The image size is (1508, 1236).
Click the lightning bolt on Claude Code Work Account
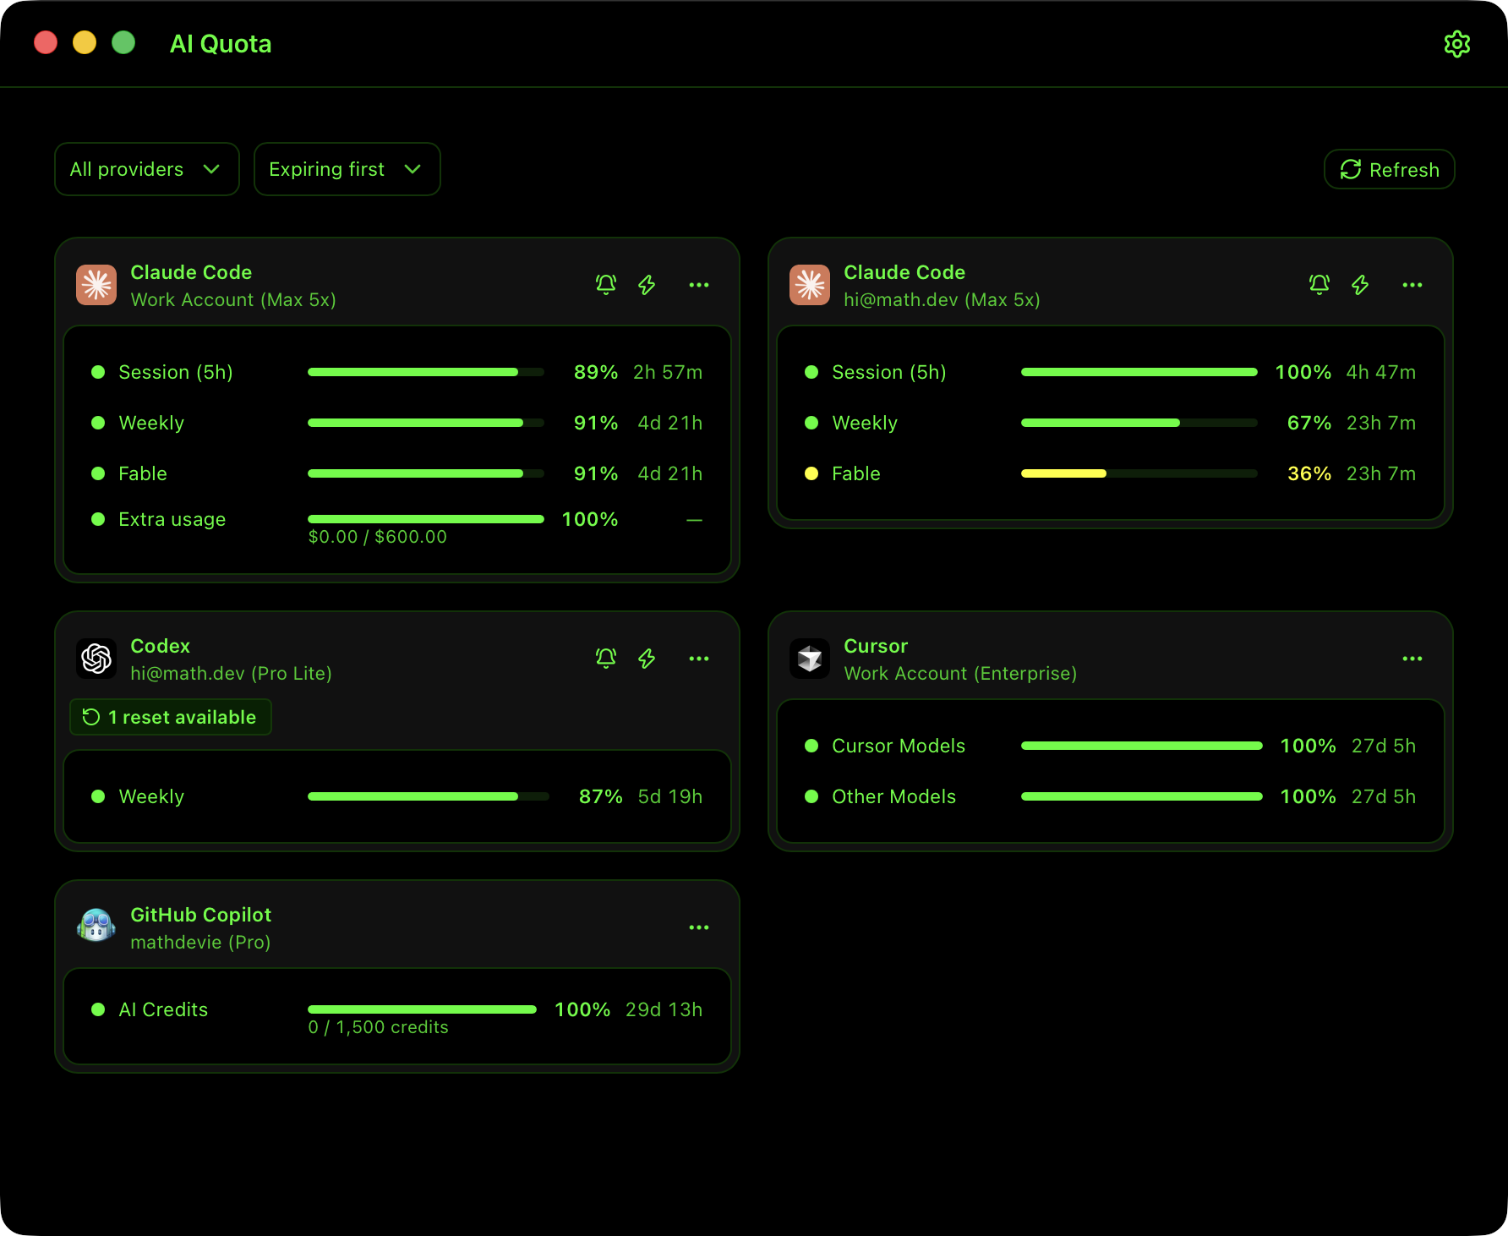point(647,285)
